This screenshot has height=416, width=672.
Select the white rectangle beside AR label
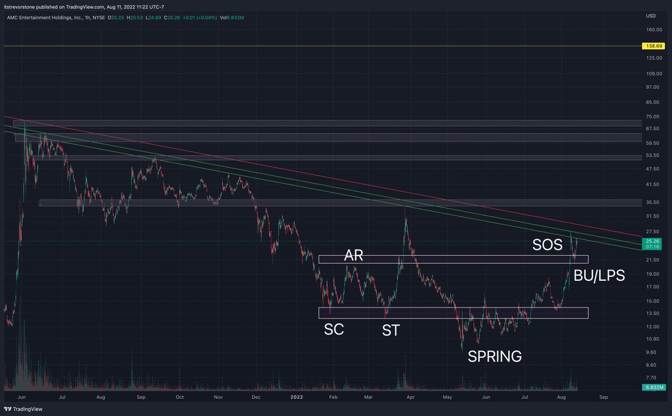(x=454, y=259)
